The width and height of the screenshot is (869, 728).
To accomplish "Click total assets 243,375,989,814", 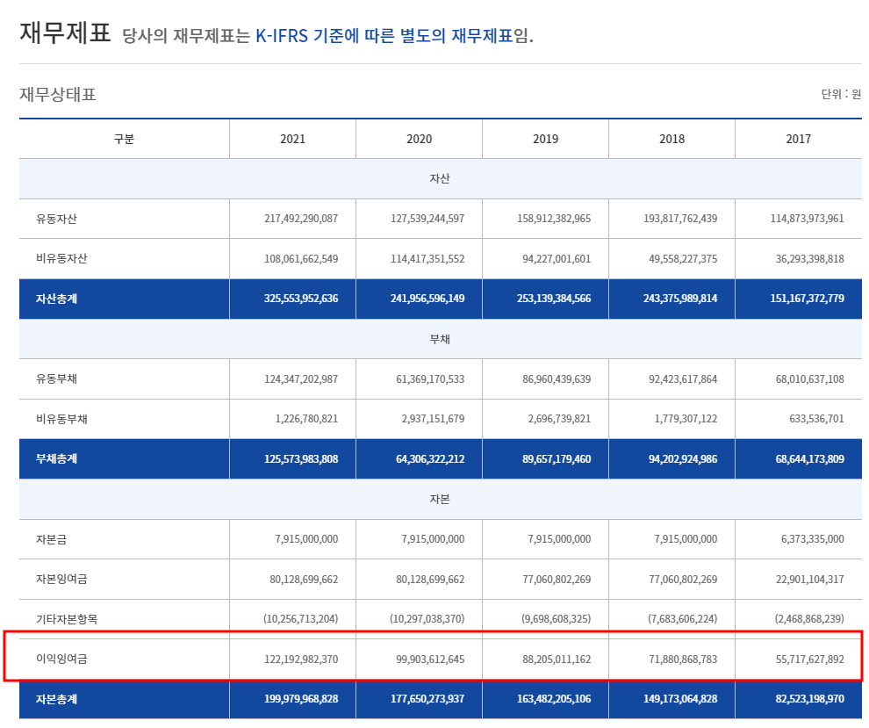I will tap(680, 299).
